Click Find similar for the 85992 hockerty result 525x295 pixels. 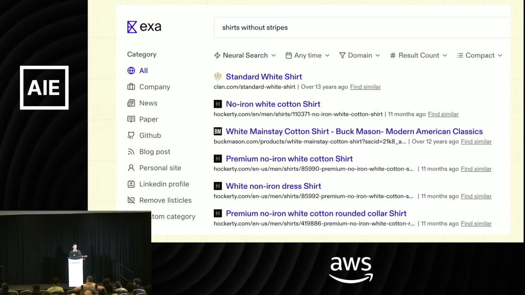pos(476,197)
